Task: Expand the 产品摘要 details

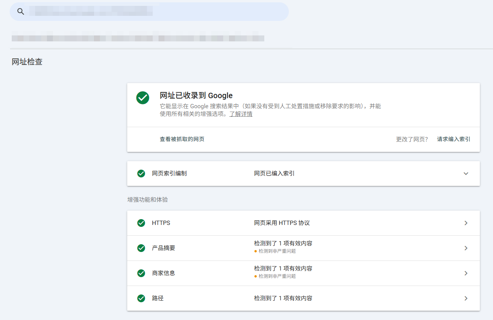Action: click(466, 248)
